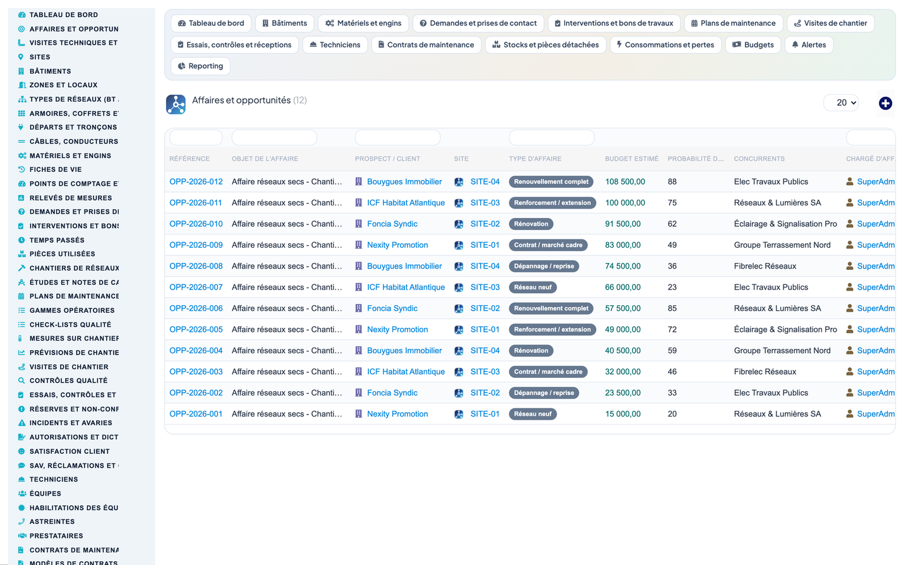Click the Référence filter input field
Screen dimensions: 913x565
(x=196, y=138)
